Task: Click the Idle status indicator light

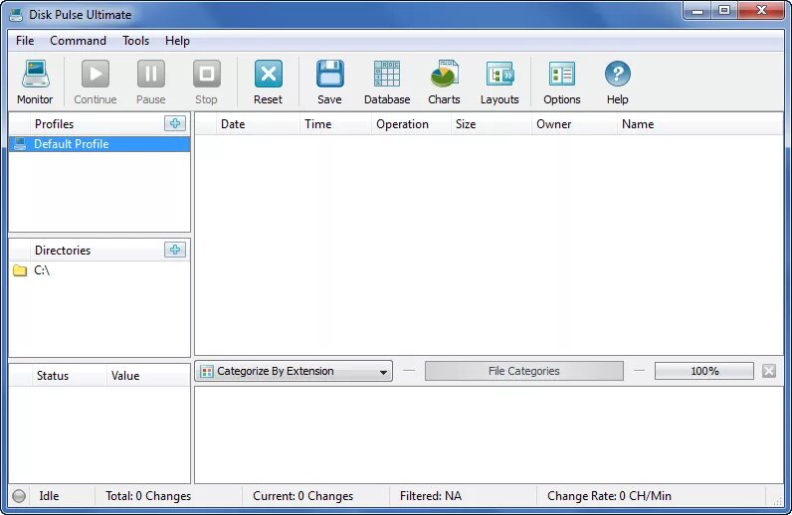Action: pyautogui.click(x=19, y=496)
